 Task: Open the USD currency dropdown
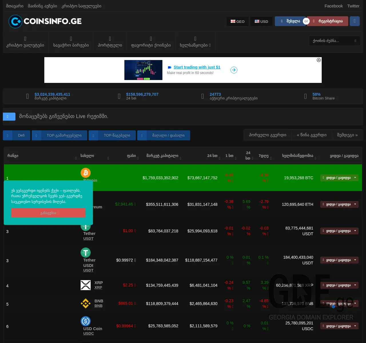pos(261,21)
